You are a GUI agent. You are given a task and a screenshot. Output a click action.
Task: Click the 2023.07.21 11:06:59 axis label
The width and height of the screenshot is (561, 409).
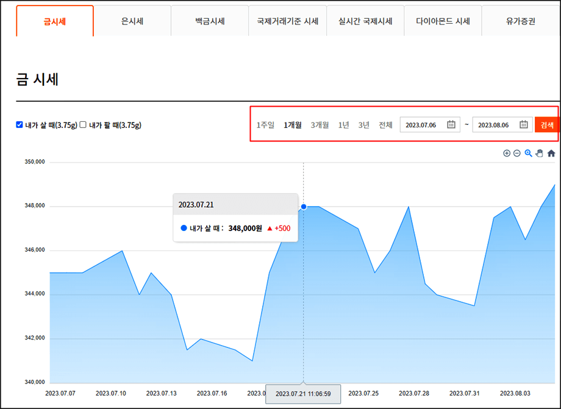303,395
